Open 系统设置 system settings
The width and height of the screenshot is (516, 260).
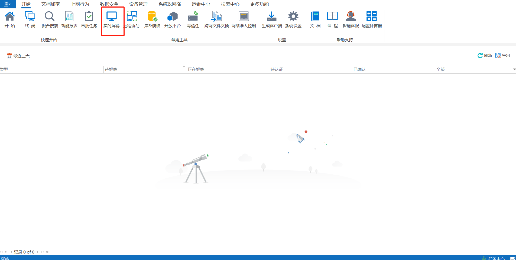pos(293,19)
